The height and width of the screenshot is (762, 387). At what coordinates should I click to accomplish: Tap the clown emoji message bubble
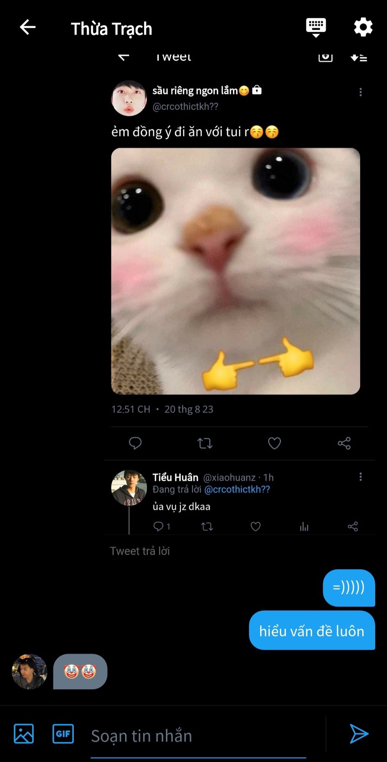click(x=80, y=672)
